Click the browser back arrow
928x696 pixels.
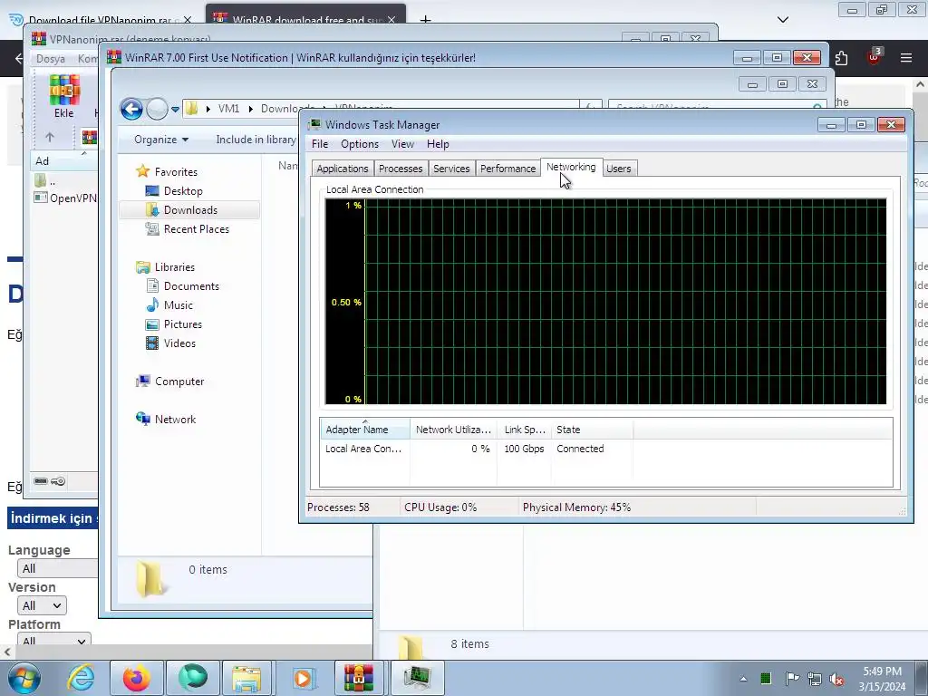(18, 57)
